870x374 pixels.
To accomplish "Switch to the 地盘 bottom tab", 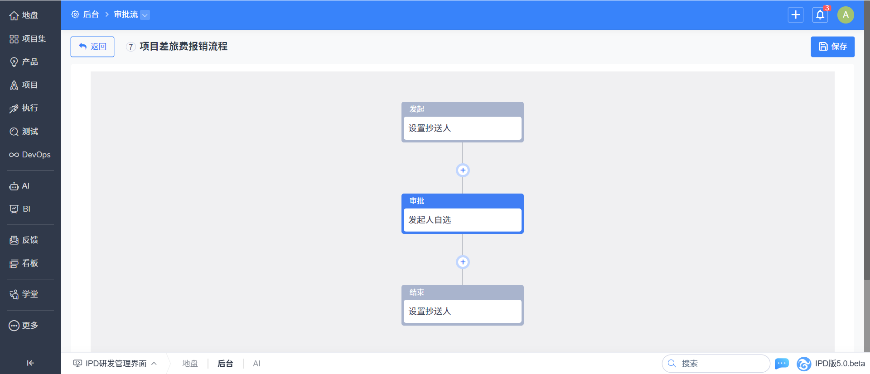I will pyautogui.click(x=190, y=364).
